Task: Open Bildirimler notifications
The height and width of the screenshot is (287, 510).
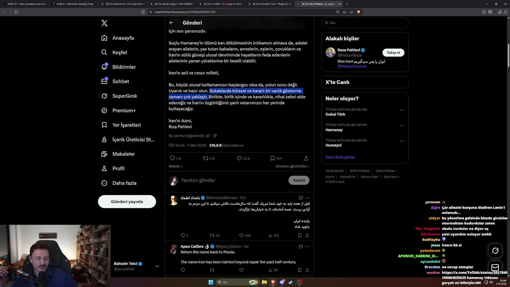Action: coord(118,67)
